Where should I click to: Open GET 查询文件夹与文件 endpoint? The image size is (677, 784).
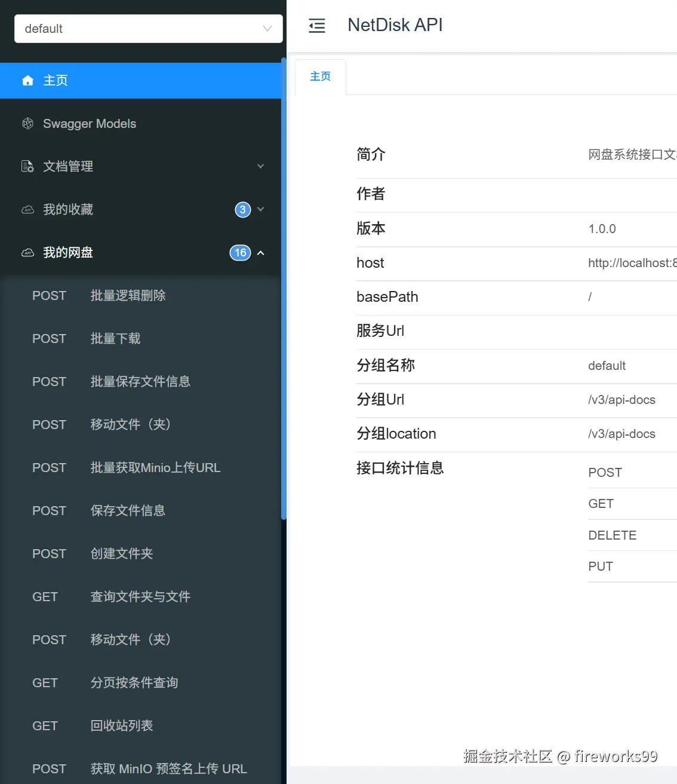pos(140,597)
